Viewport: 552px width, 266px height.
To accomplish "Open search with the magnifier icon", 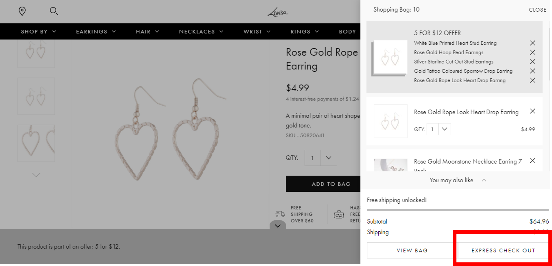I will (54, 11).
